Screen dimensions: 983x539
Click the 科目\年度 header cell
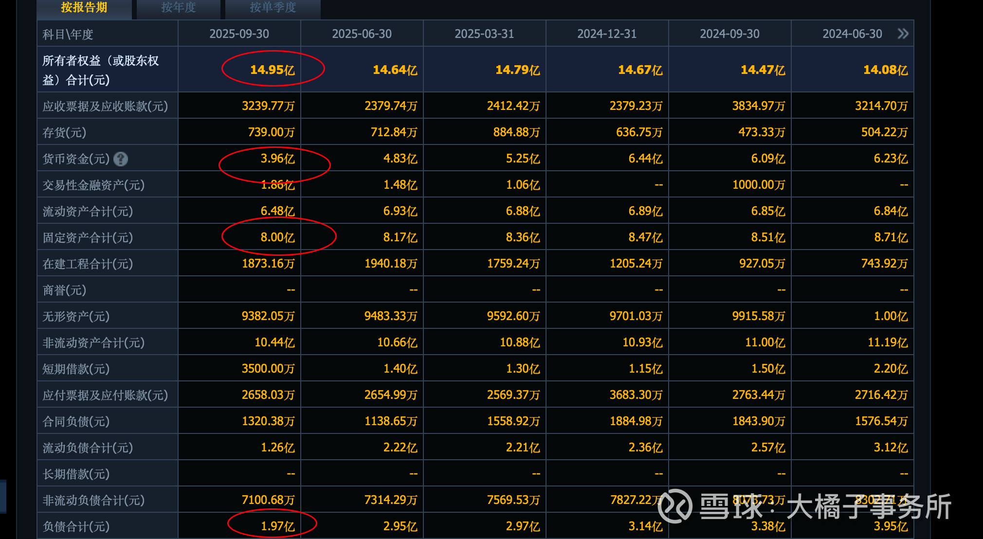[68, 34]
